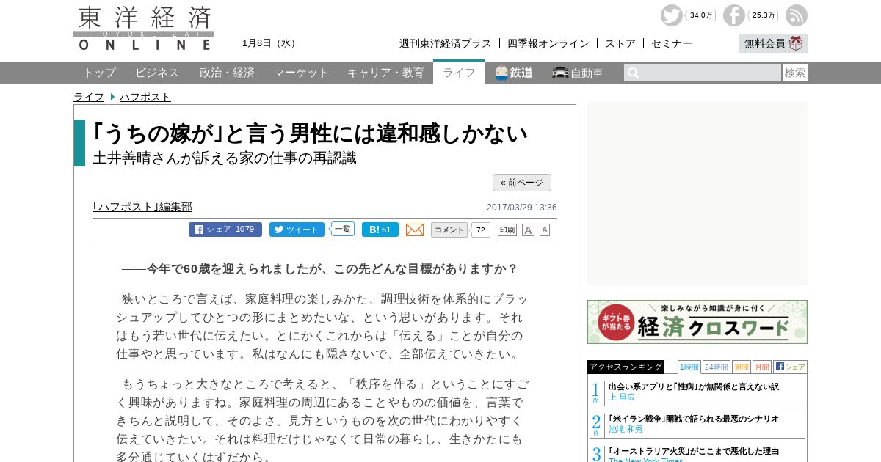Click the アクセスランキング heading
The height and width of the screenshot is (462, 881).
[x=626, y=367]
